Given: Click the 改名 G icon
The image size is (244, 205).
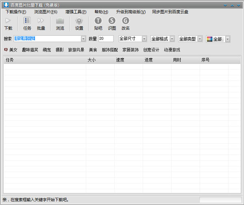Looking at the screenshot, I should tap(125, 21).
